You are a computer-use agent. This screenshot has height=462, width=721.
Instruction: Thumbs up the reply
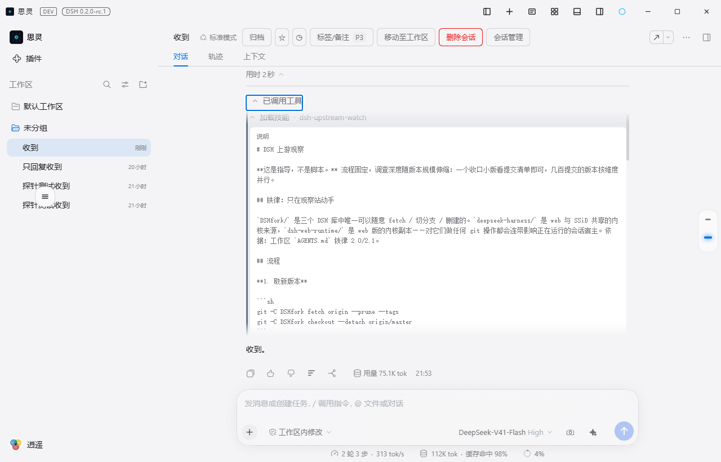click(x=271, y=373)
